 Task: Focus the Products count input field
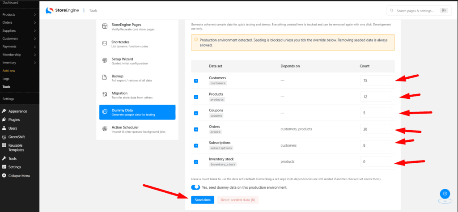coord(376,97)
